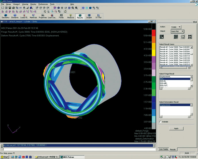Open the Fields application
198x159 pixels.
click(61, 16)
